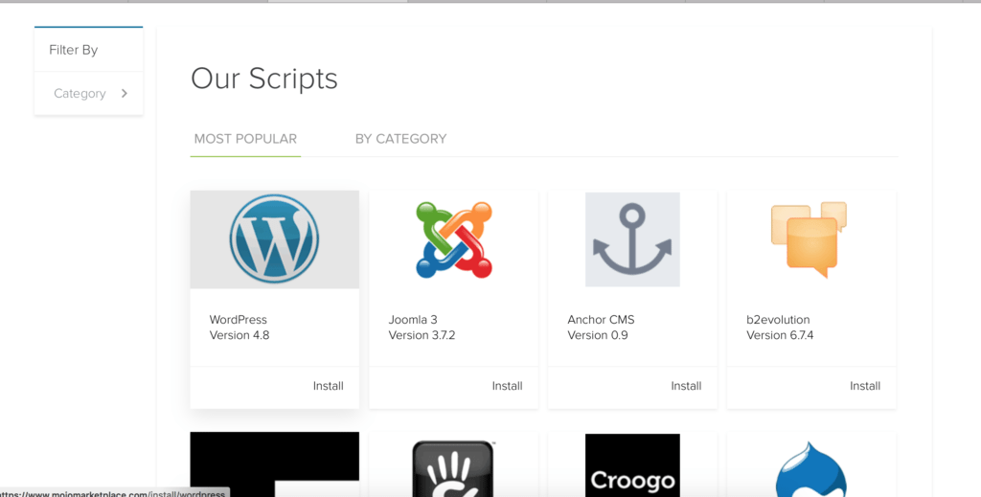This screenshot has width=981, height=497.
Task: Switch to the Most Popular tab
Action: pos(245,139)
